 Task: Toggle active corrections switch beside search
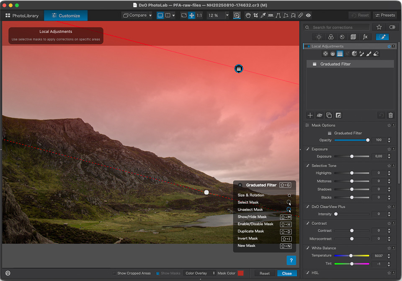tap(392, 27)
